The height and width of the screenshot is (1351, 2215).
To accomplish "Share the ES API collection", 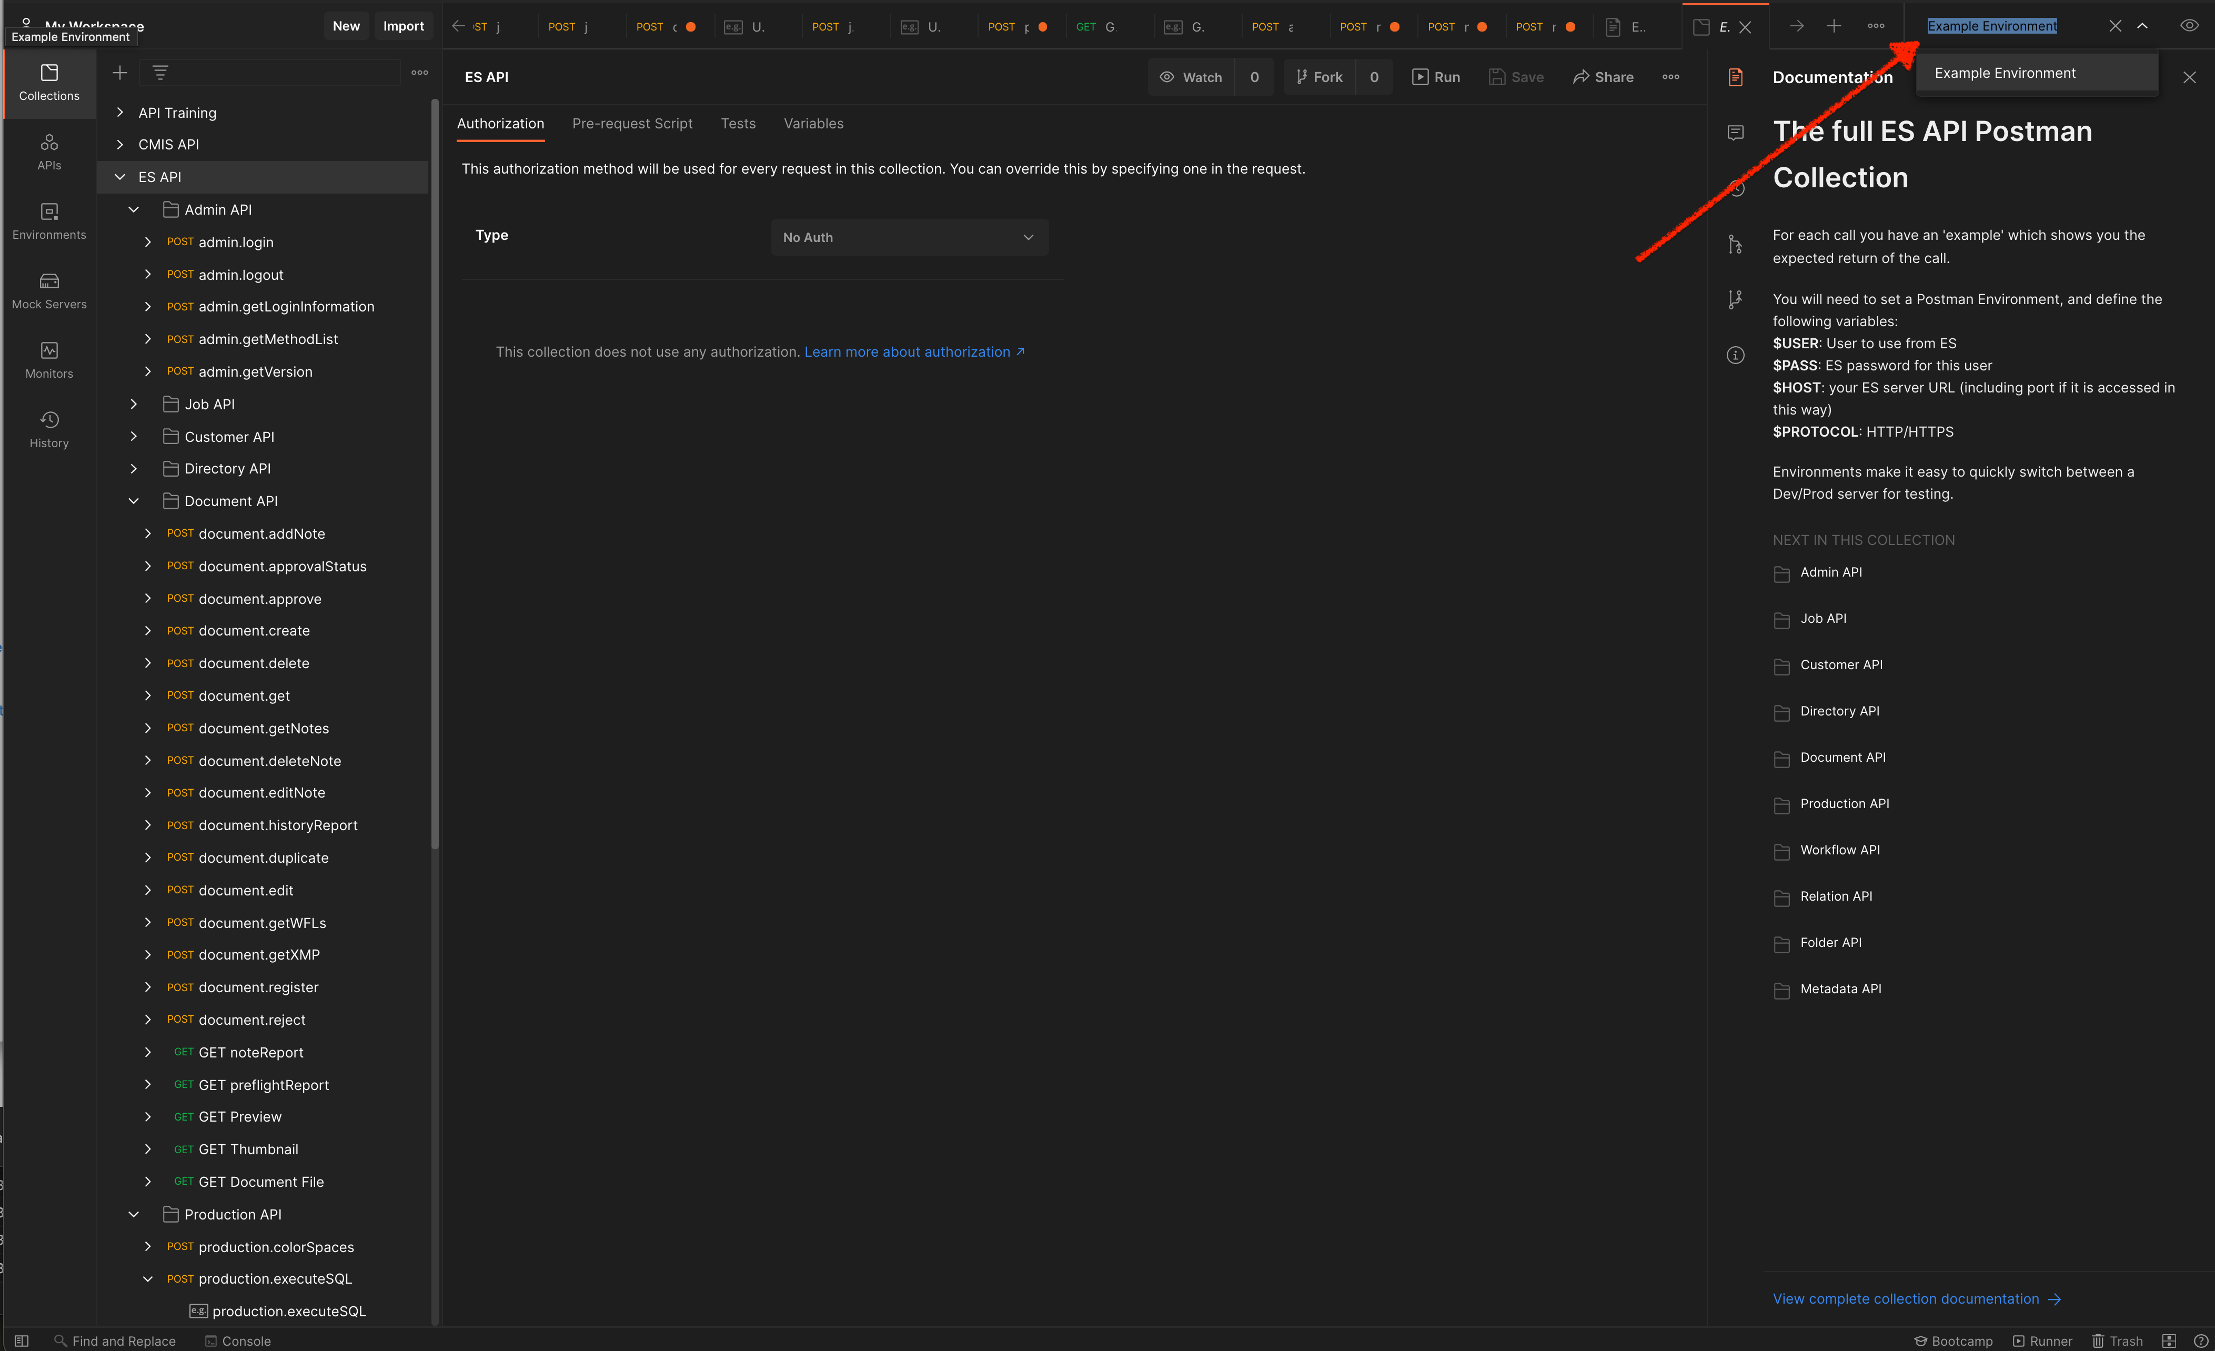I will [1603, 77].
